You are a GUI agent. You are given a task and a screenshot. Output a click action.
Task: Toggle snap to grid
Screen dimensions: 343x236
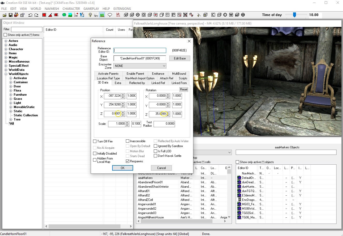tap(44, 15)
